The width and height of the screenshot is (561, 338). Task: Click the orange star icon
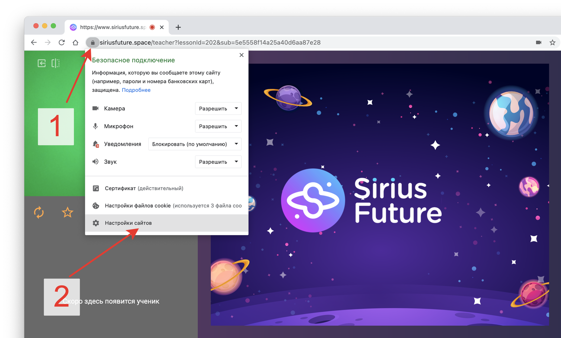[x=68, y=212]
